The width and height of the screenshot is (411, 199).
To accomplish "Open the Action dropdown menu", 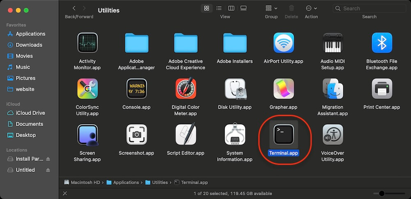I will tap(311, 8).
